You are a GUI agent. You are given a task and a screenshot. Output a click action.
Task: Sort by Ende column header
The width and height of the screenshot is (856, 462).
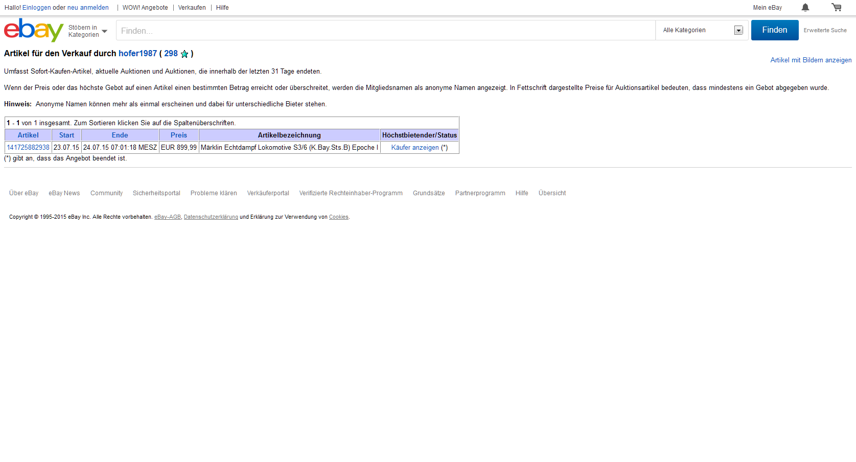point(120,135)
